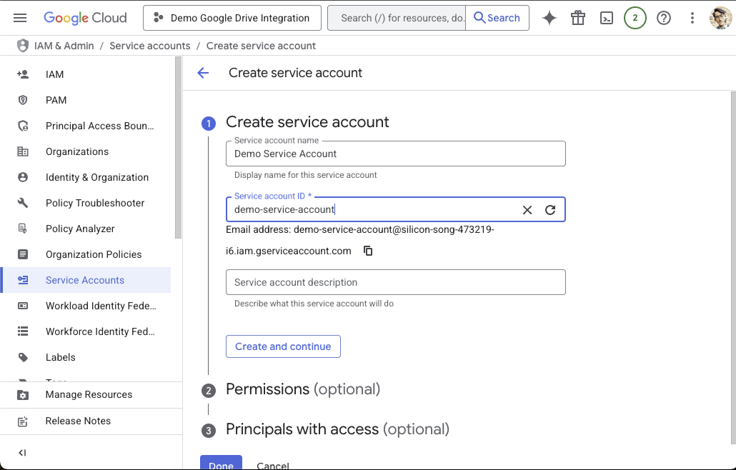Copy the service account email address
Screen dimensions: 736x470
(368, 251)
